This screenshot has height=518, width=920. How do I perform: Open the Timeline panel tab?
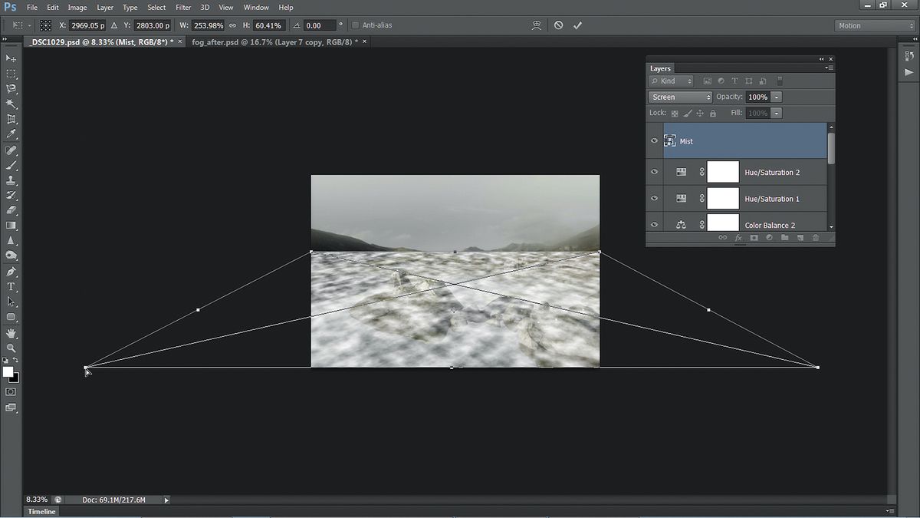42,511
